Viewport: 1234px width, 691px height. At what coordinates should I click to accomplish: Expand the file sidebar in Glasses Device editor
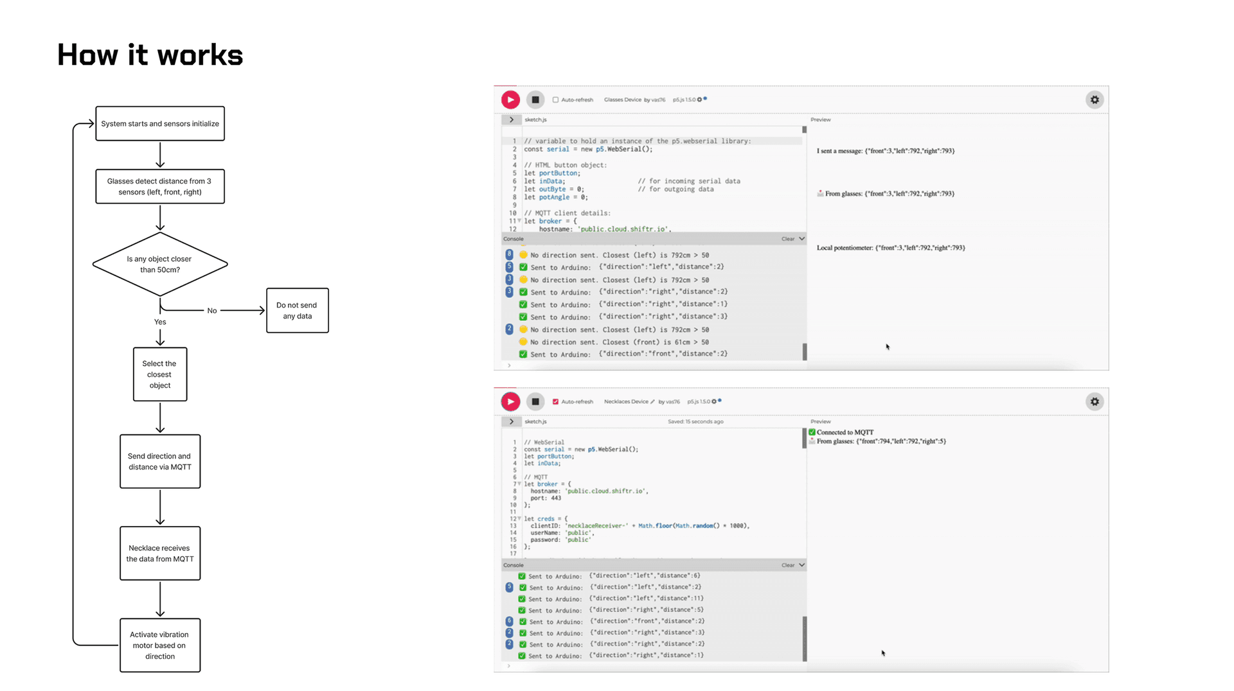coord(512,119)
